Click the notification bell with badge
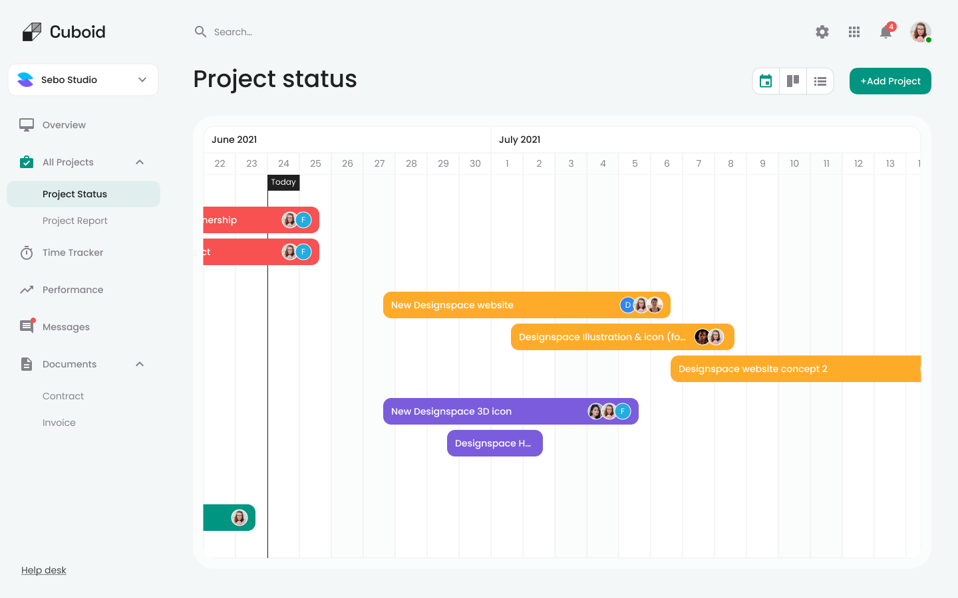The width and height of the screenshot is (958, 598). (x=885, y=32)
